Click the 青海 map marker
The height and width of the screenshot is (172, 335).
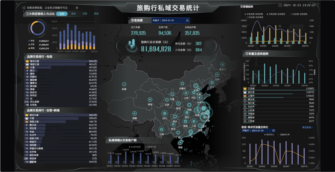pos(150,100)
